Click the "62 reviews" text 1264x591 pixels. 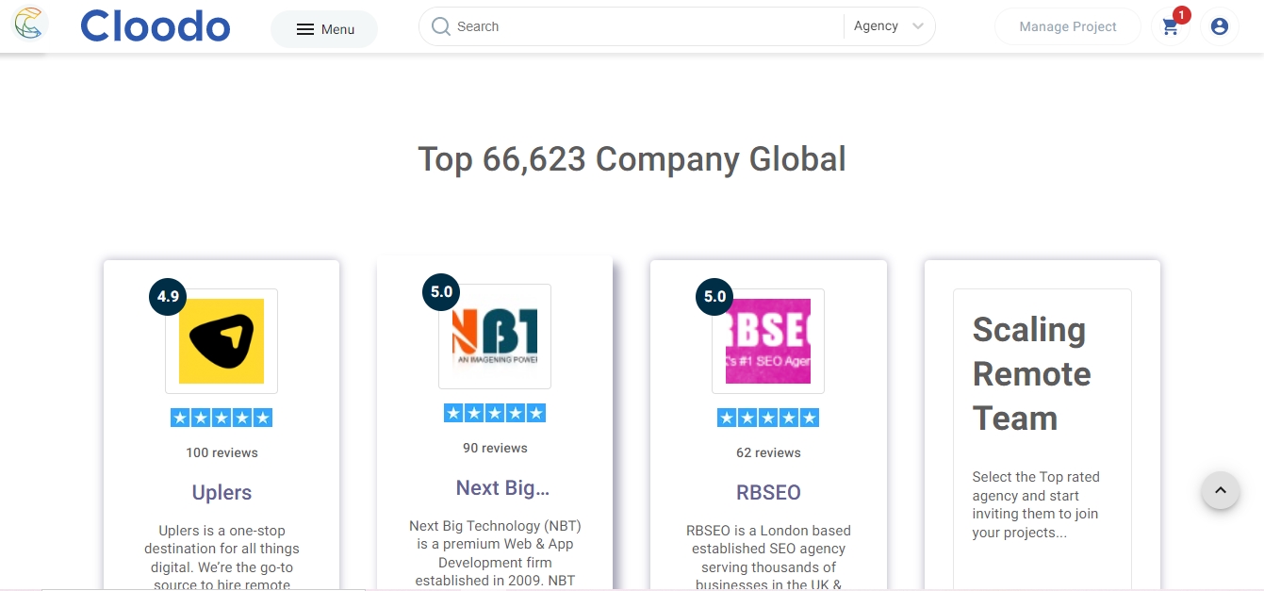click(x=768, y=452)
